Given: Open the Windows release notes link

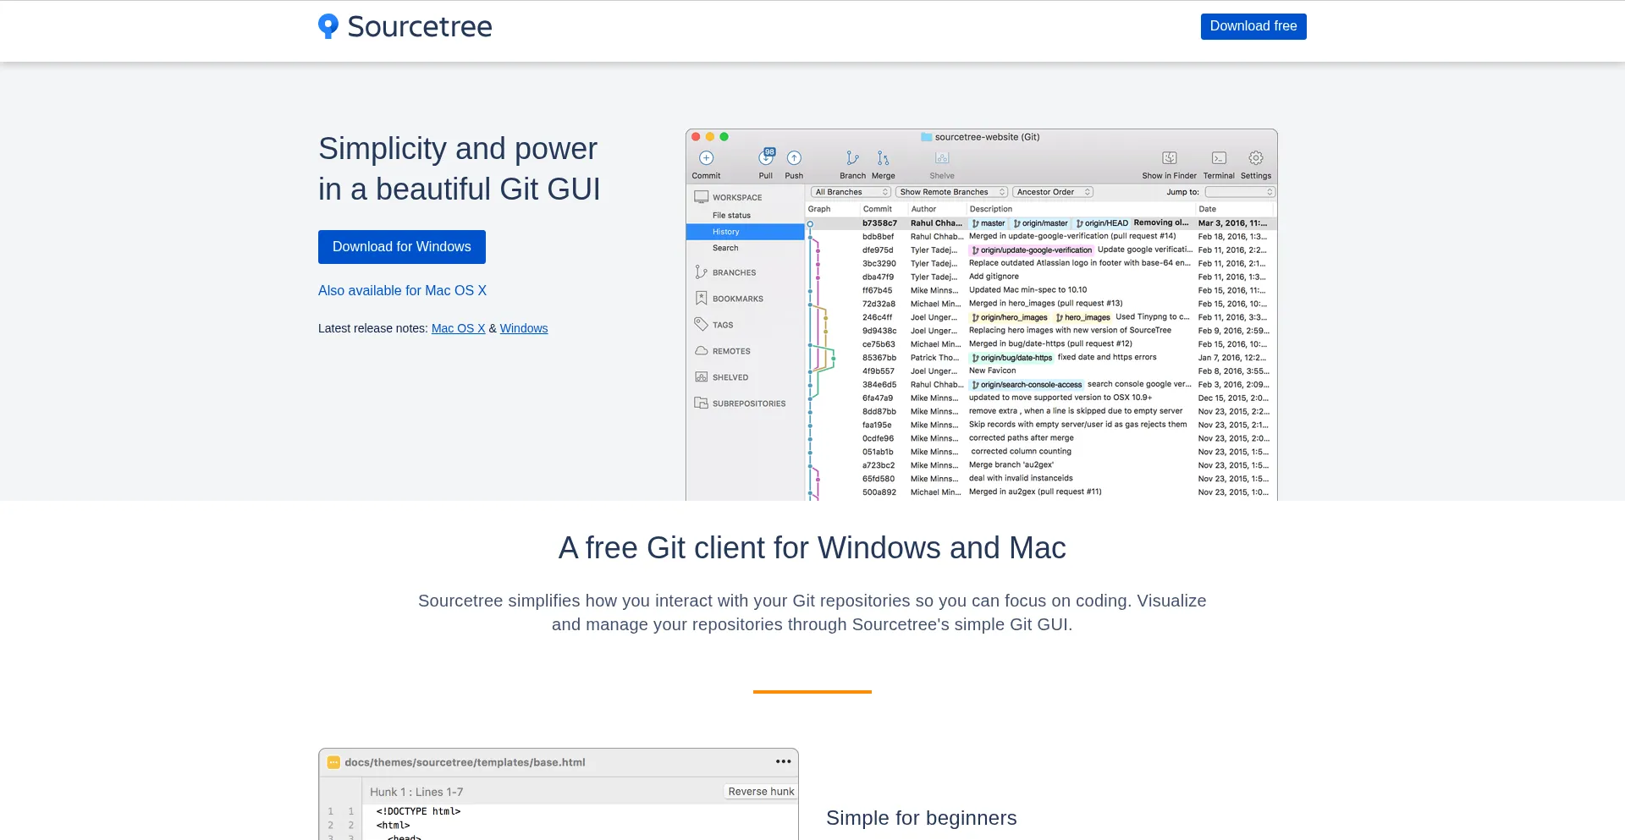Looking at the screenshot, I should [524, 328].
